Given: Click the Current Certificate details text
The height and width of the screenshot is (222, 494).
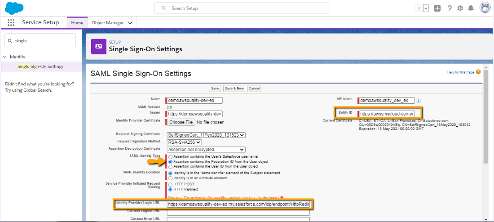Looking at the screenshot, I should pyautogui.click(x=415, y=125).
